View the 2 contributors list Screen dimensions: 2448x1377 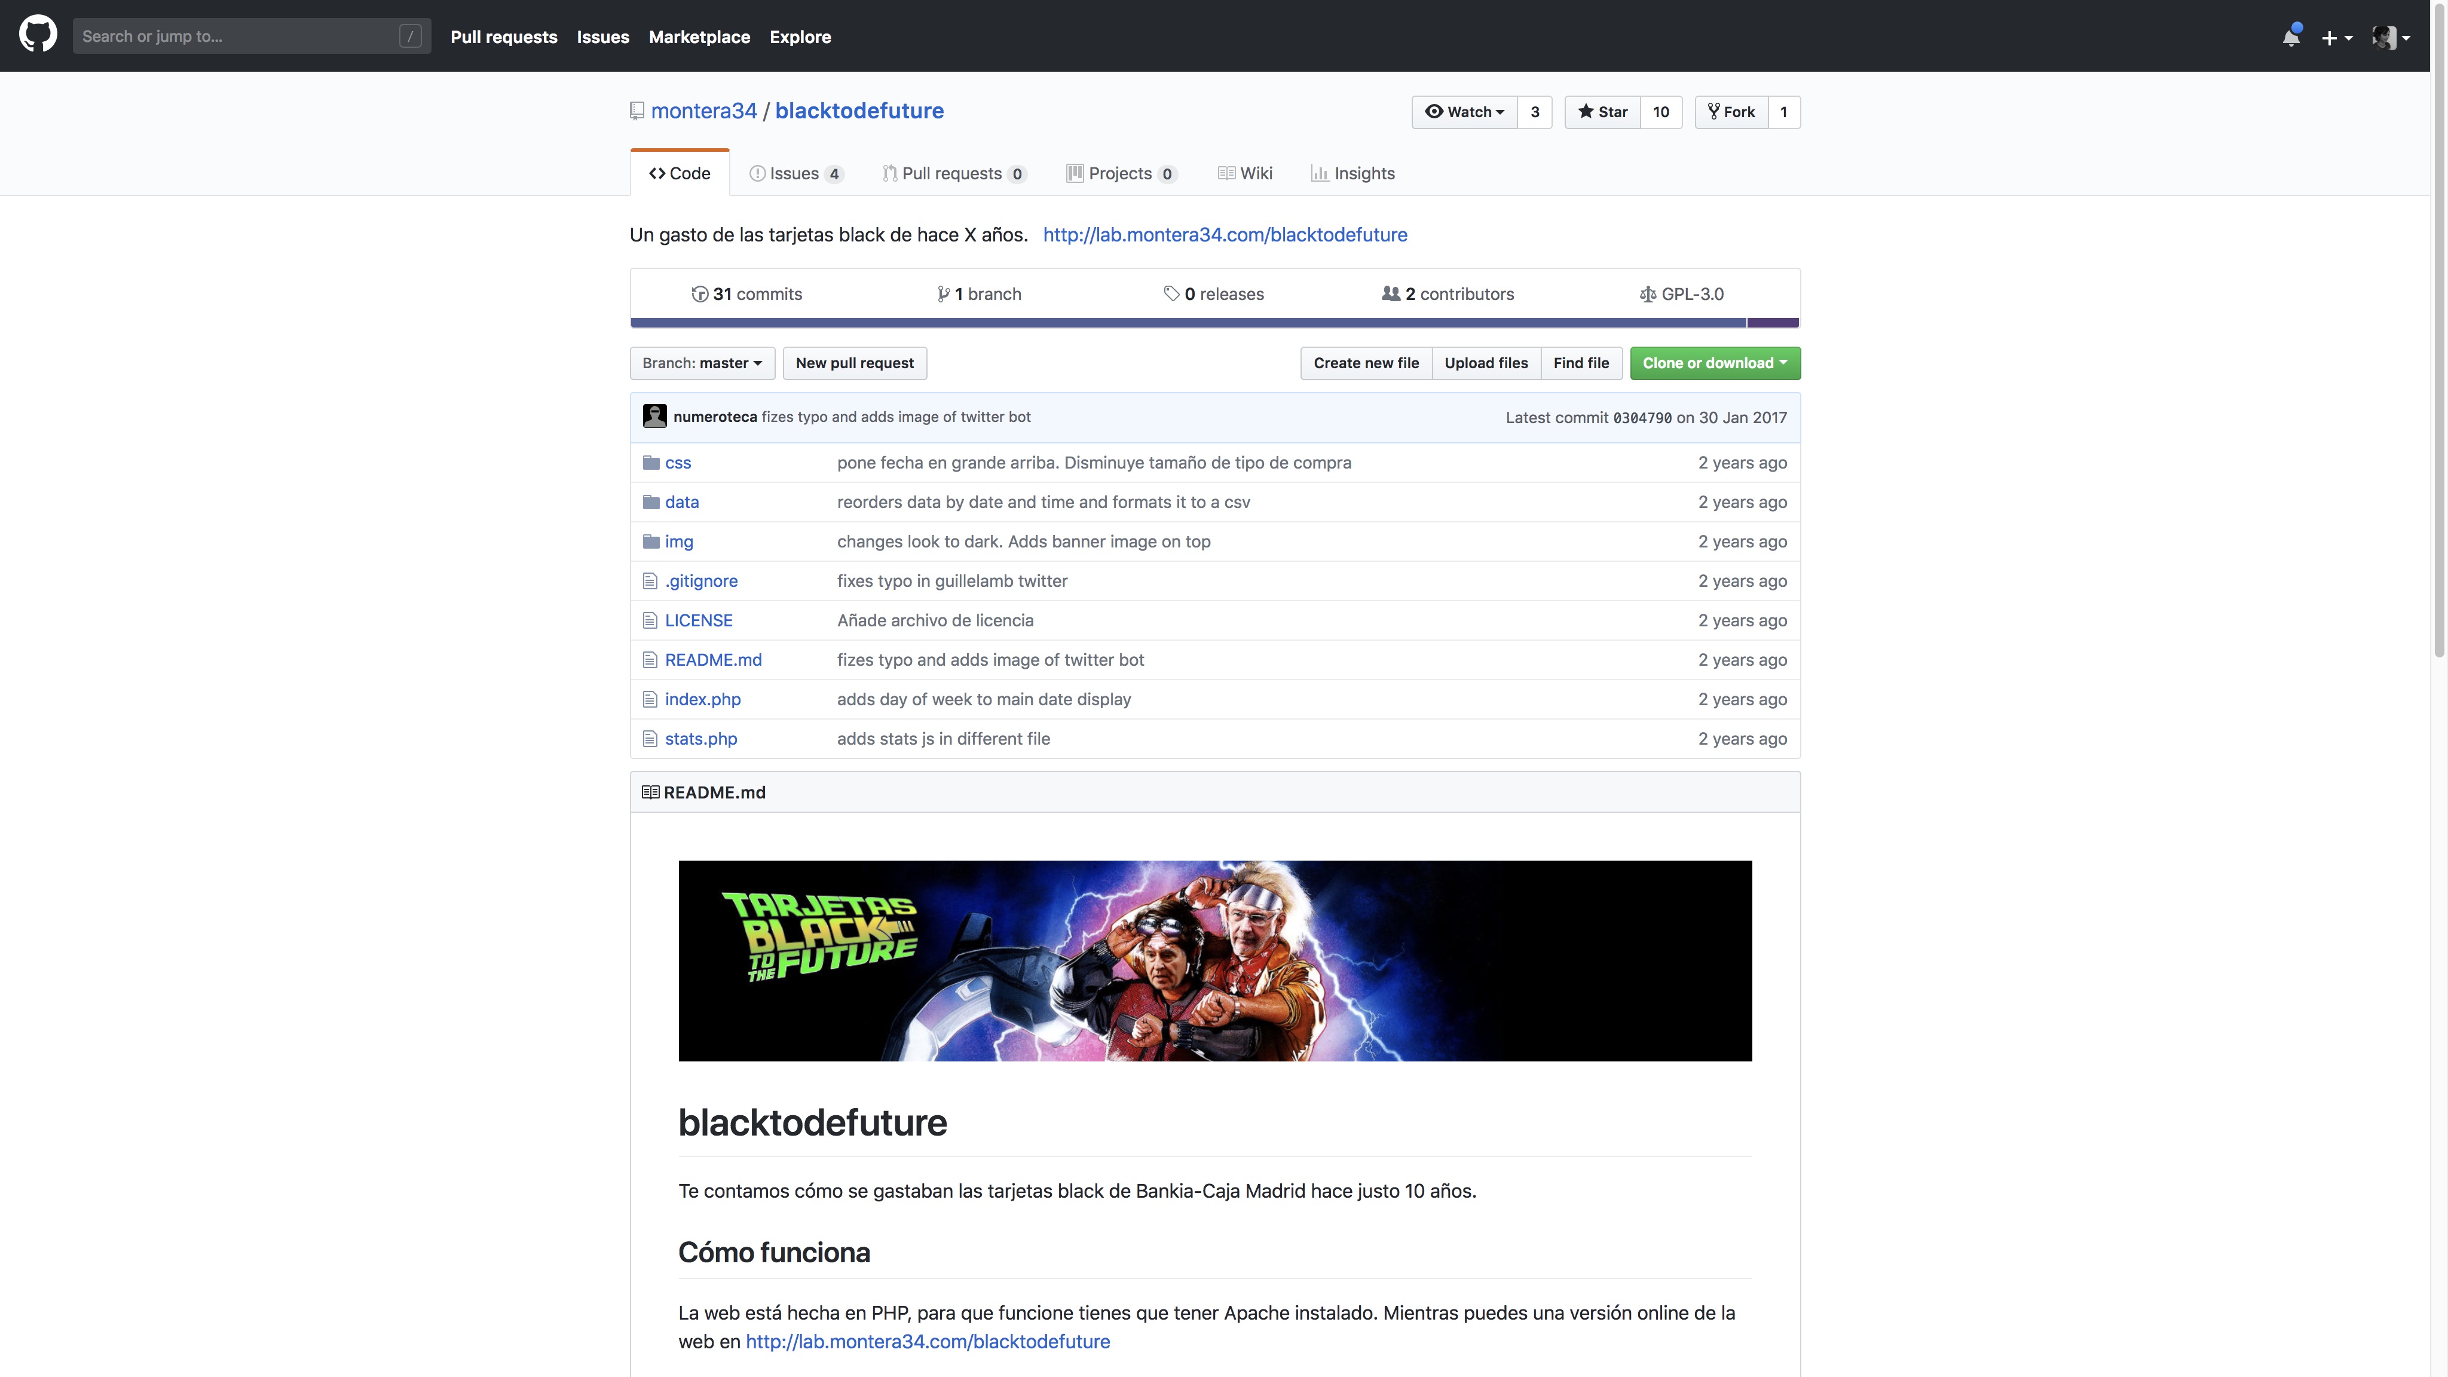click(1448, 293)
